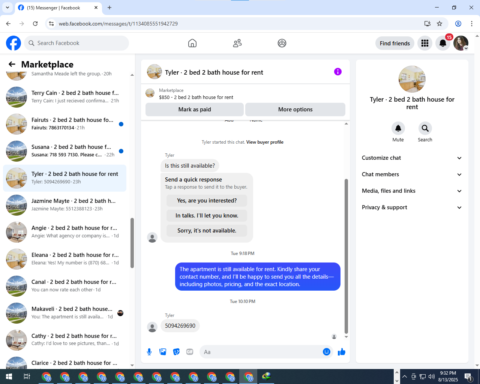The width and height of the screenshot is (480, 384).
Task: Open a new browser tab
Action: pyautogui.click(x=109, y=7)
